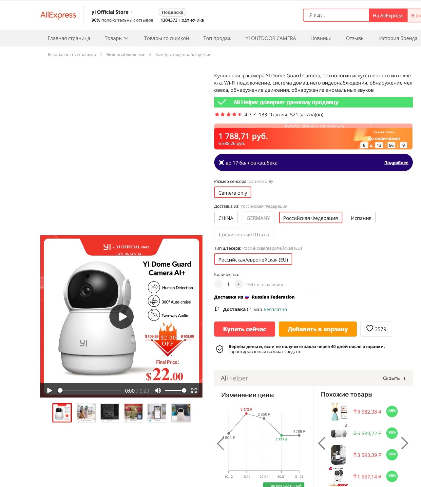Viewport: 421px width, 487px height.
Task: Select CHINA as shipping origin
Action: point(226,218)
